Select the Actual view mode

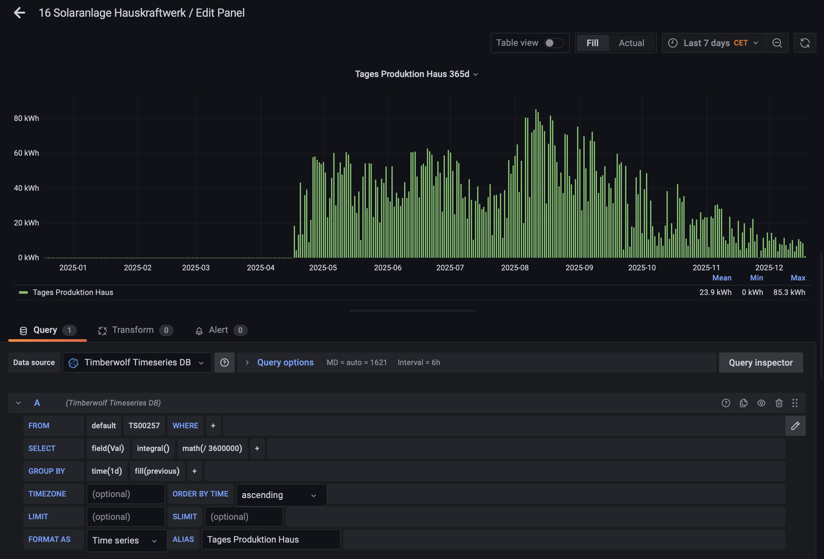[631, 43]
